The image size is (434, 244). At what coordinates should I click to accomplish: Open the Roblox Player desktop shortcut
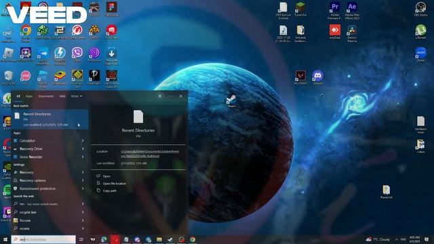(8, 54)
